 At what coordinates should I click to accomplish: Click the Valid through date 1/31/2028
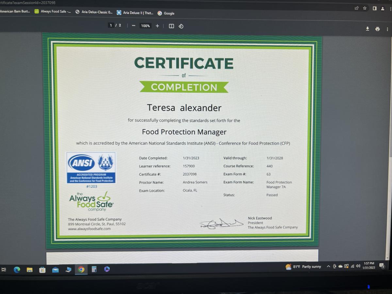(x=275, y=158)
